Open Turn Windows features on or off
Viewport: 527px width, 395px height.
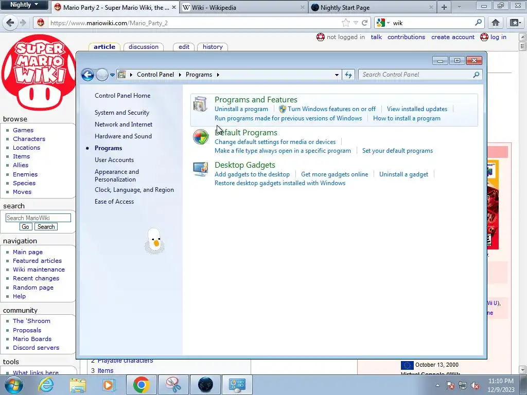[331, 109]
